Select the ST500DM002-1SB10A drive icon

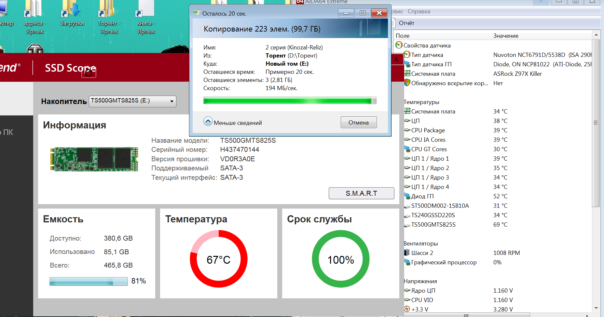407,206
